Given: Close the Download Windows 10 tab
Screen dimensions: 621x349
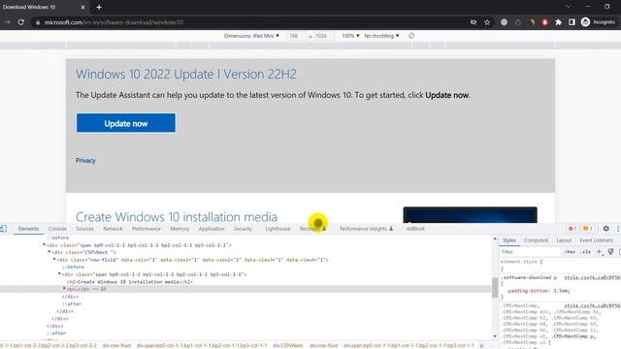Looking at the screenshot, I should tap(82, 7).
